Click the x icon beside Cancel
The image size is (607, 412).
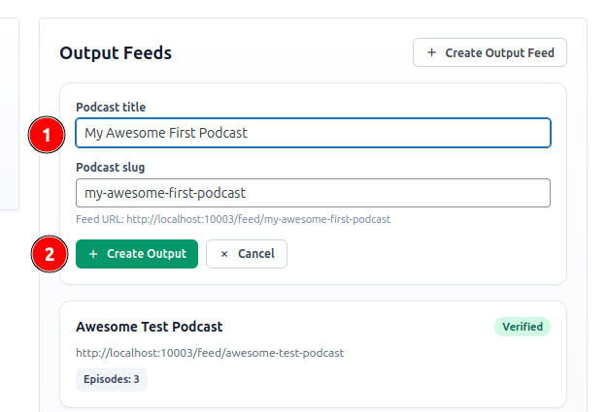pos(224,254)
